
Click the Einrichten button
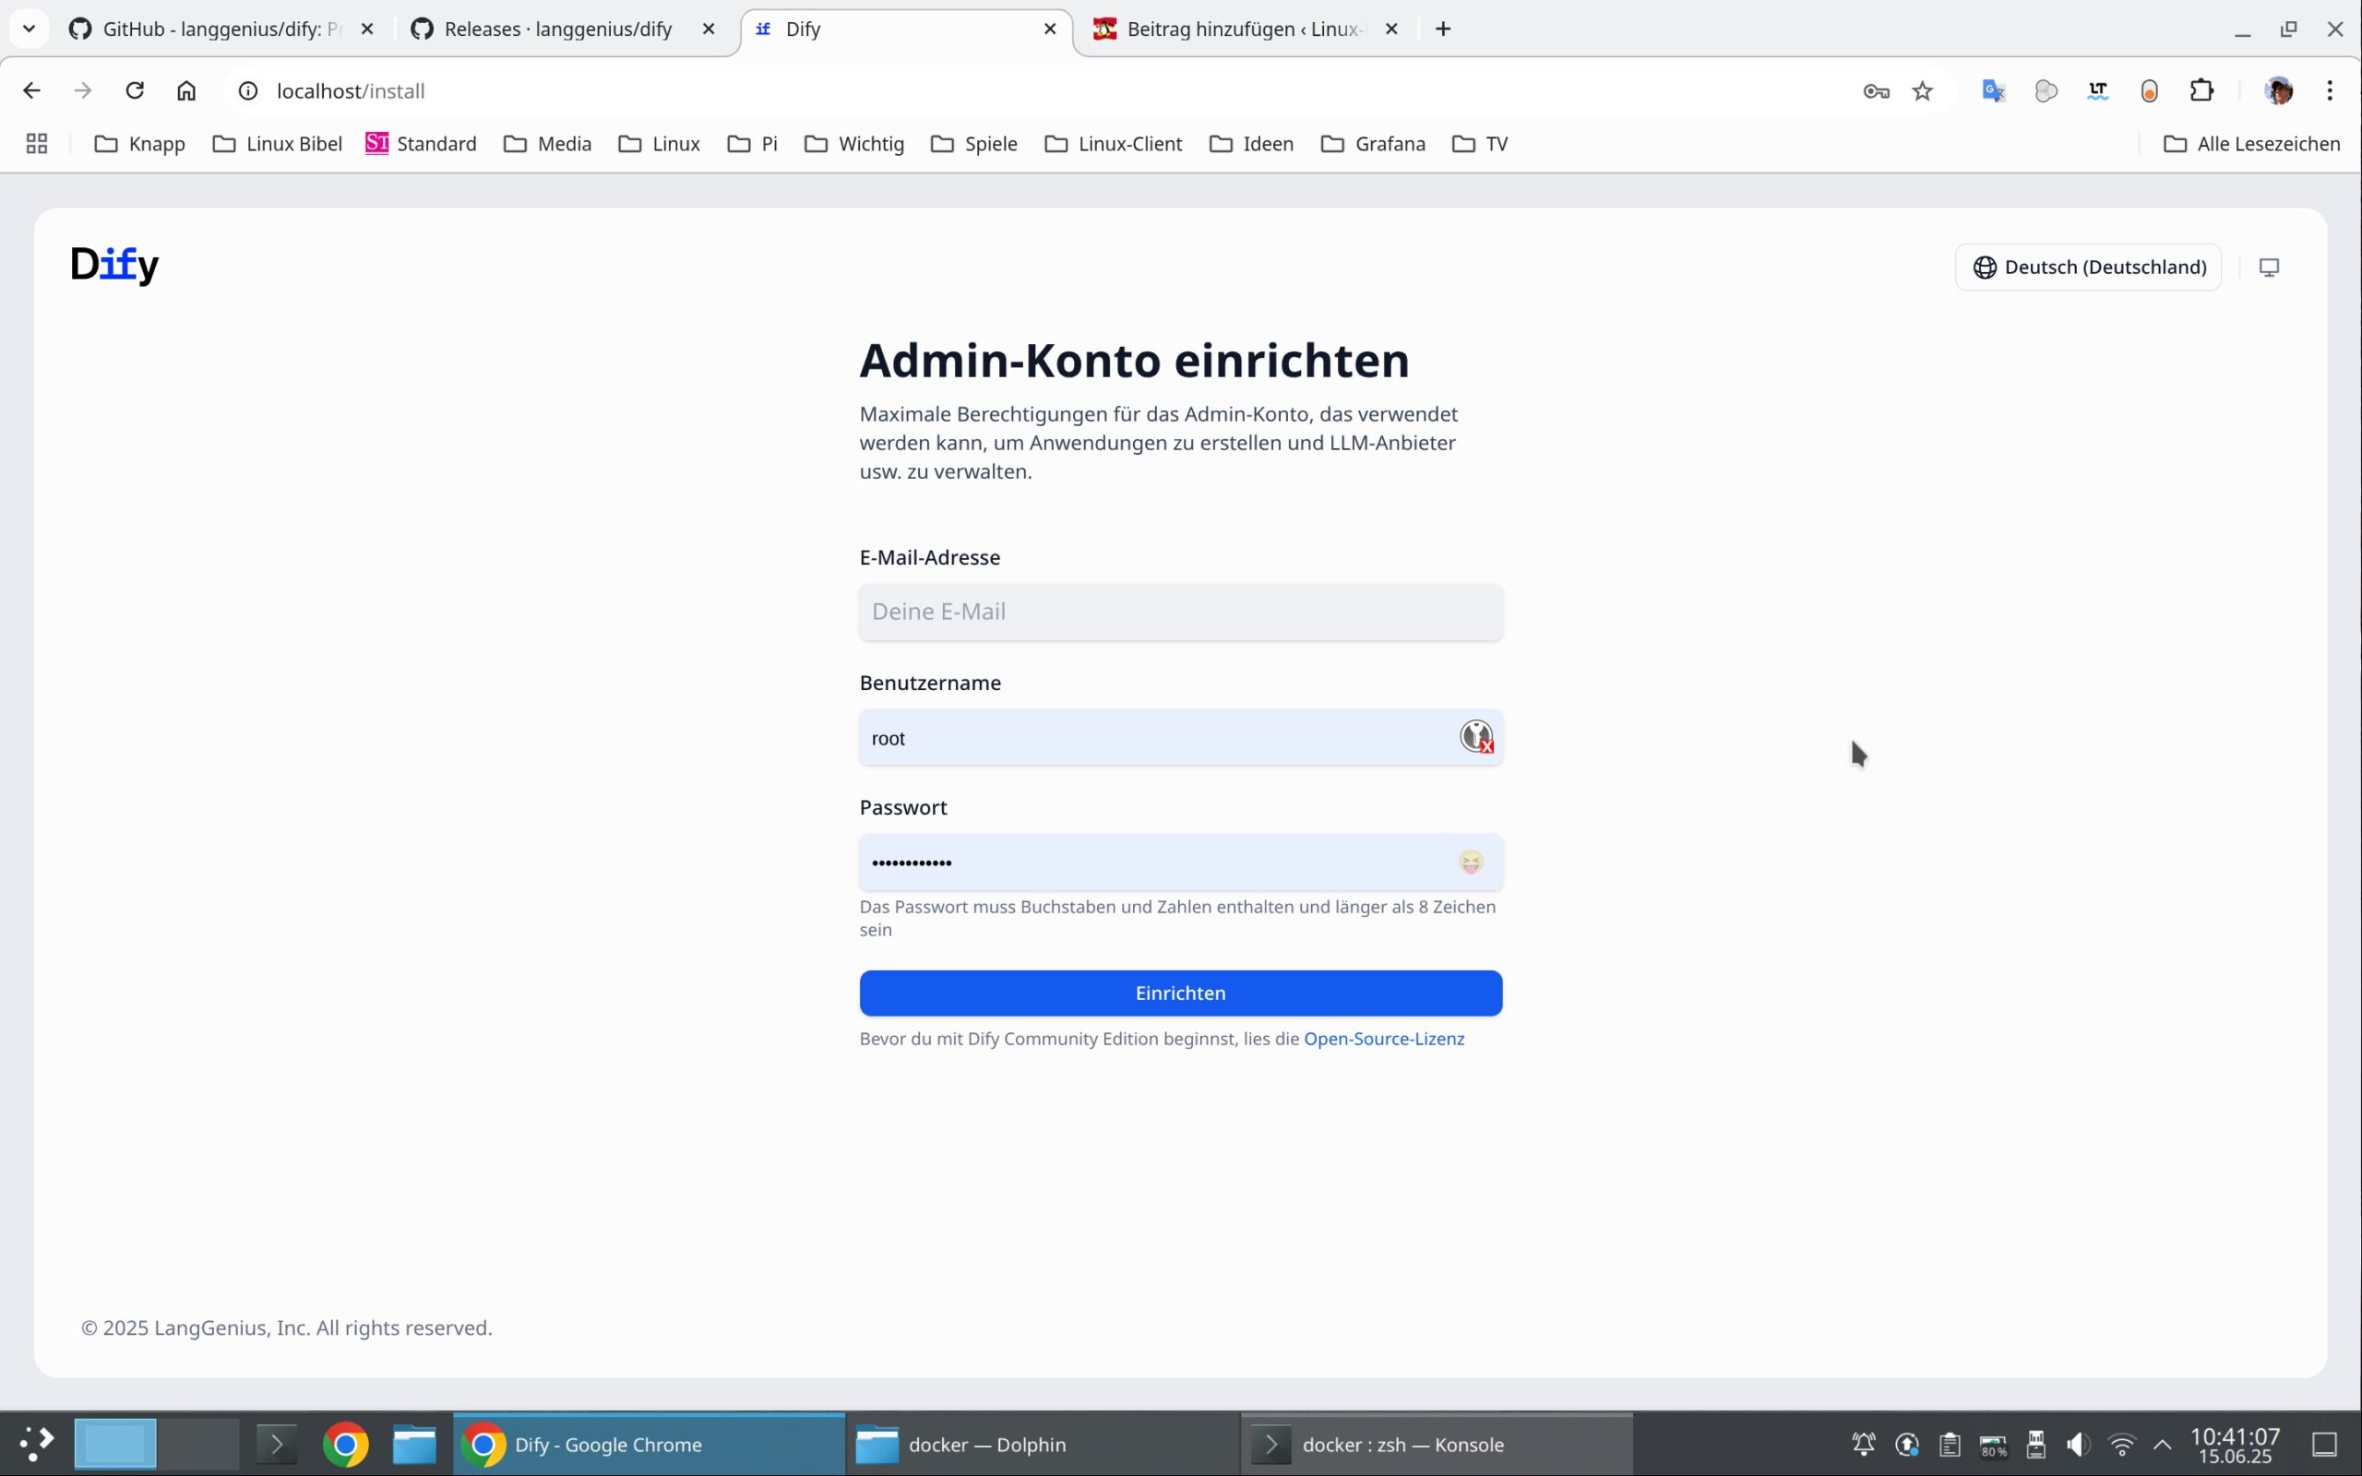pyautogui.click(x=1181, y=993)
